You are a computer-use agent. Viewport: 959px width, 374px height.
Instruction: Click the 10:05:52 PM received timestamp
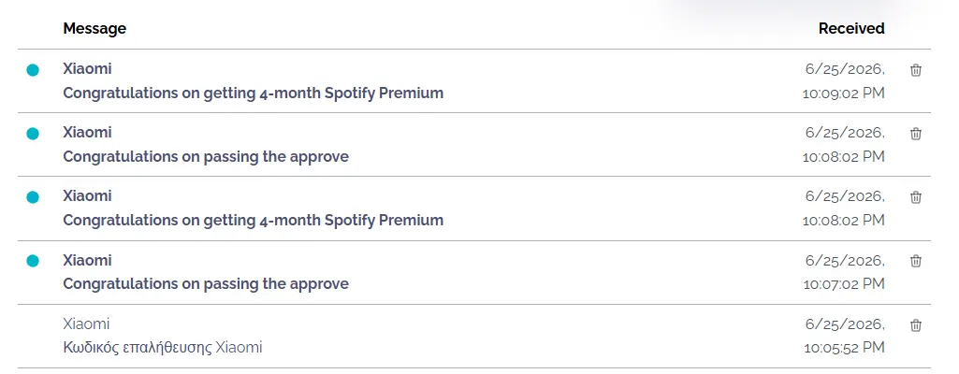pyautogui.click(x=844, y=348)
